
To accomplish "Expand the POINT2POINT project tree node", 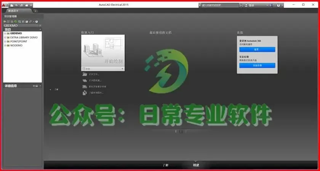I will [x=5, y=41].
